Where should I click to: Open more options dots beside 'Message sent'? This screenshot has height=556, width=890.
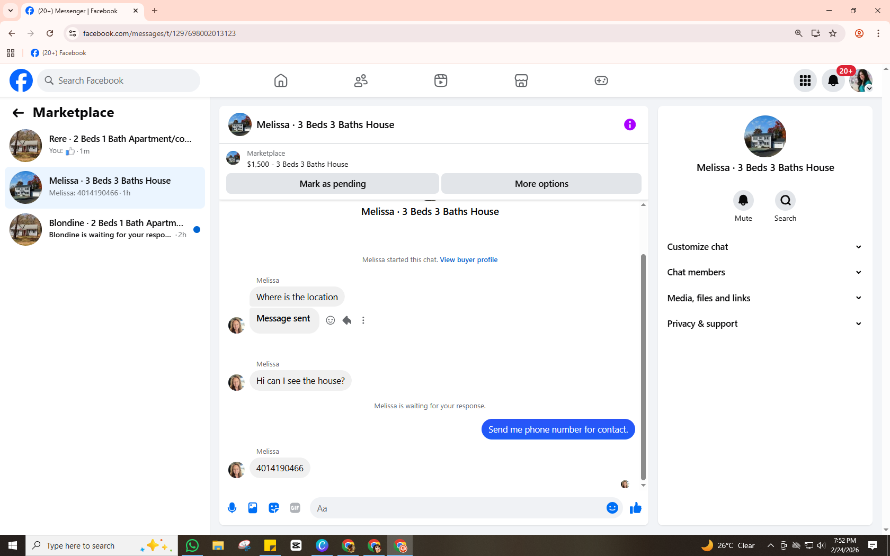coord(363,320)
